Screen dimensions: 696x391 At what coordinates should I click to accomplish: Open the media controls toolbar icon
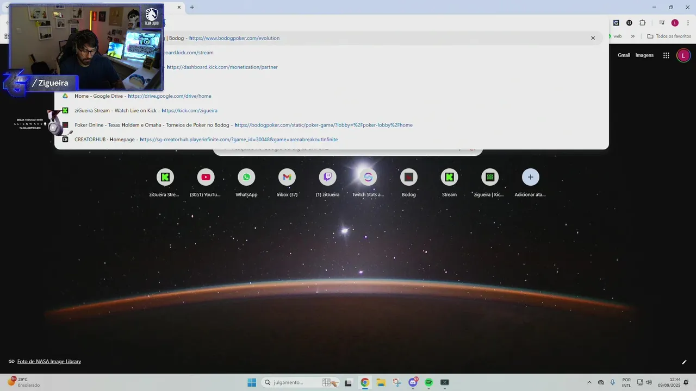(662, 23)
